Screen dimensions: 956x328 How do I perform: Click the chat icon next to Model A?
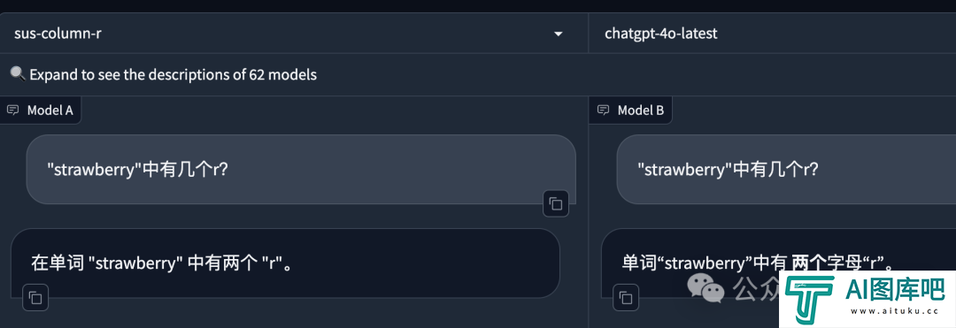coord(12,111)
